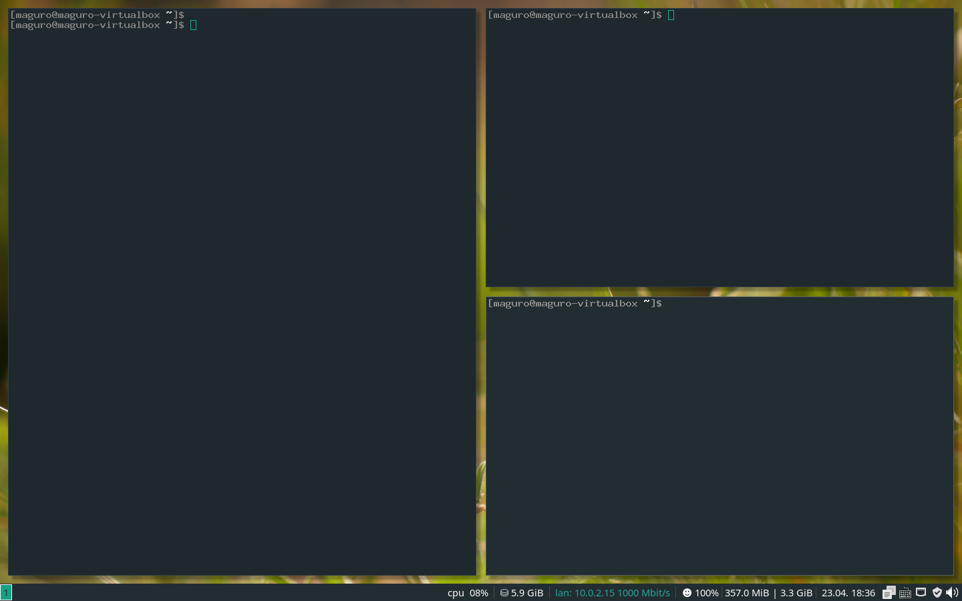Open the wired network tray icon
The height and width of the screenshot is (601, 962).
tap(921, 592)
